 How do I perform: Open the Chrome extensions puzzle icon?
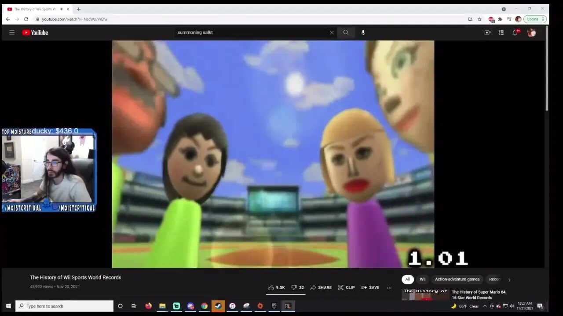500,19
